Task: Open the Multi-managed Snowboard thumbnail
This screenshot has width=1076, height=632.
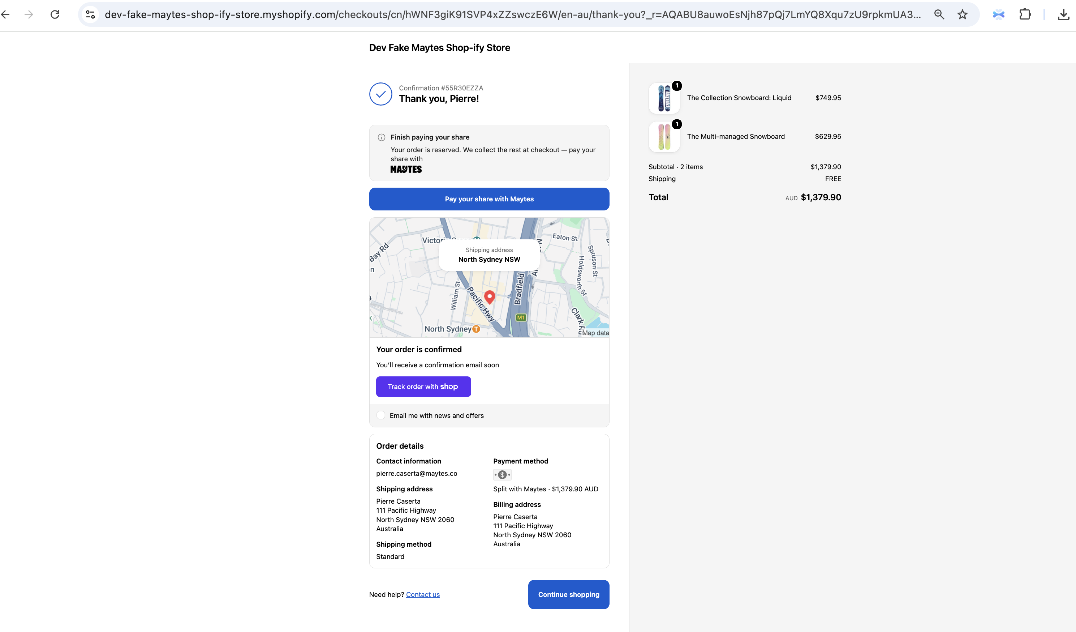Action: (x=664, y=137)
